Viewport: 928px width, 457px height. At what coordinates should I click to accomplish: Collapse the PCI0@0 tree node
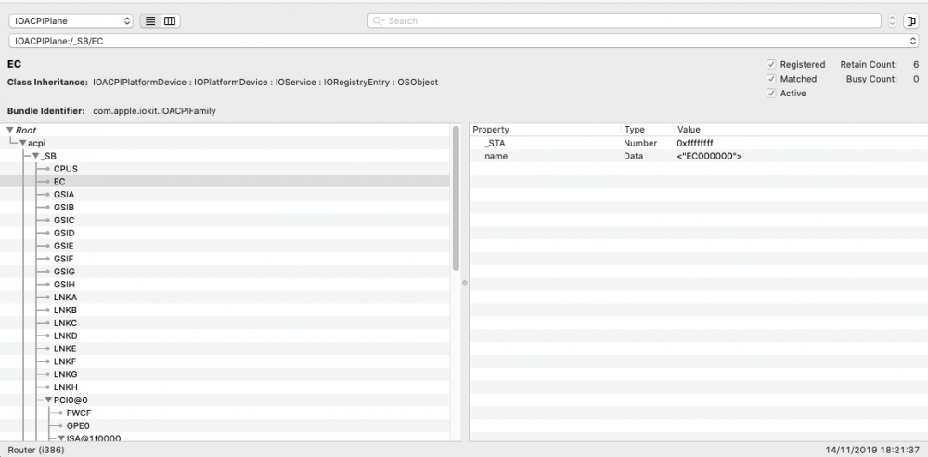48,400
